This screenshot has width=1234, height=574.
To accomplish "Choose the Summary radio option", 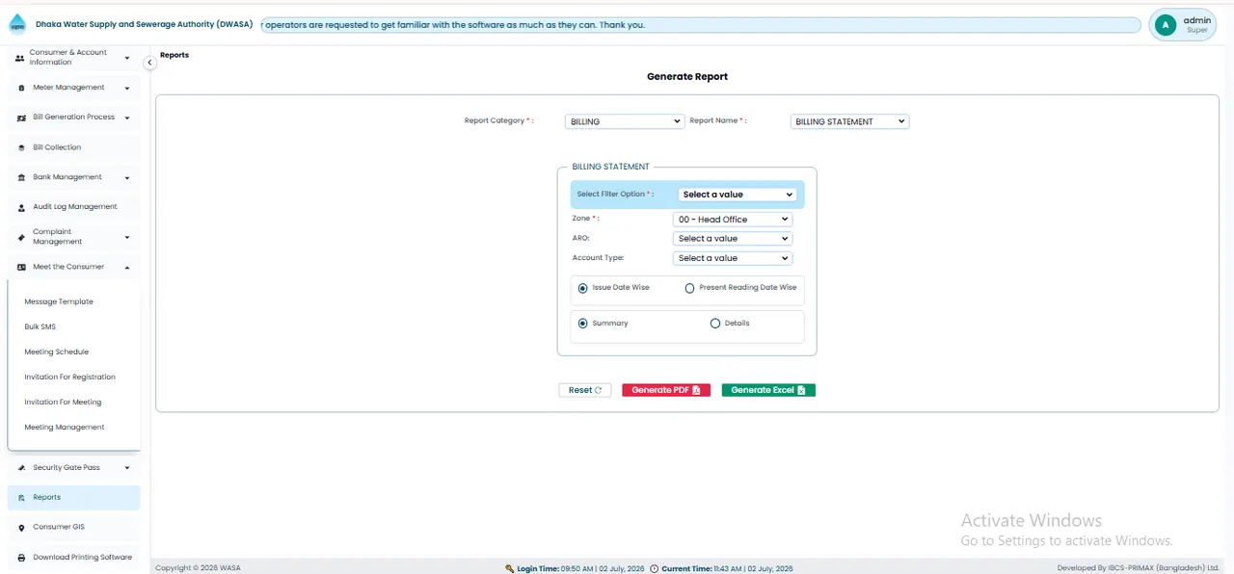I will point(582,324).
